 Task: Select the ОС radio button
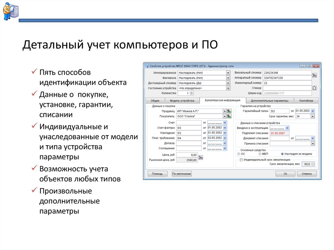pyautogui.click(x=238, y=154)
